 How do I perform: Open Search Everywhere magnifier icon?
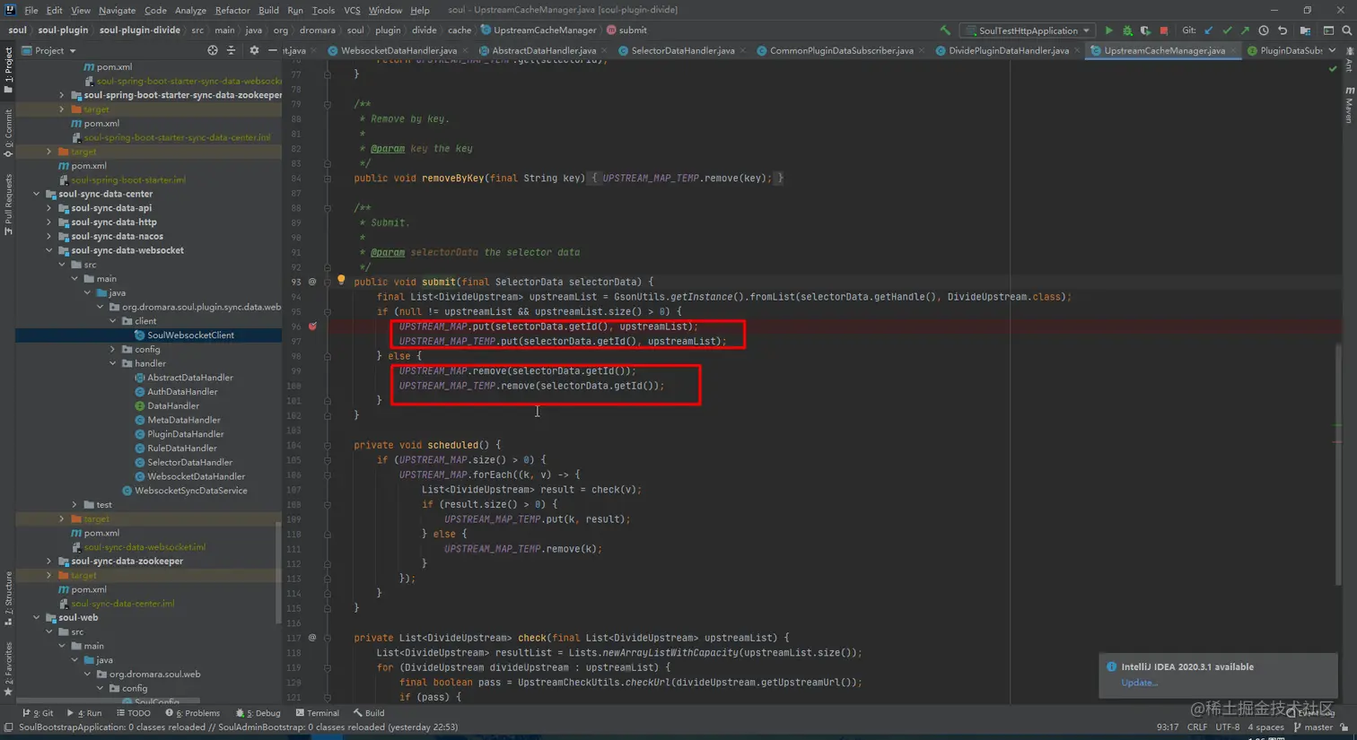[1346, 30]
